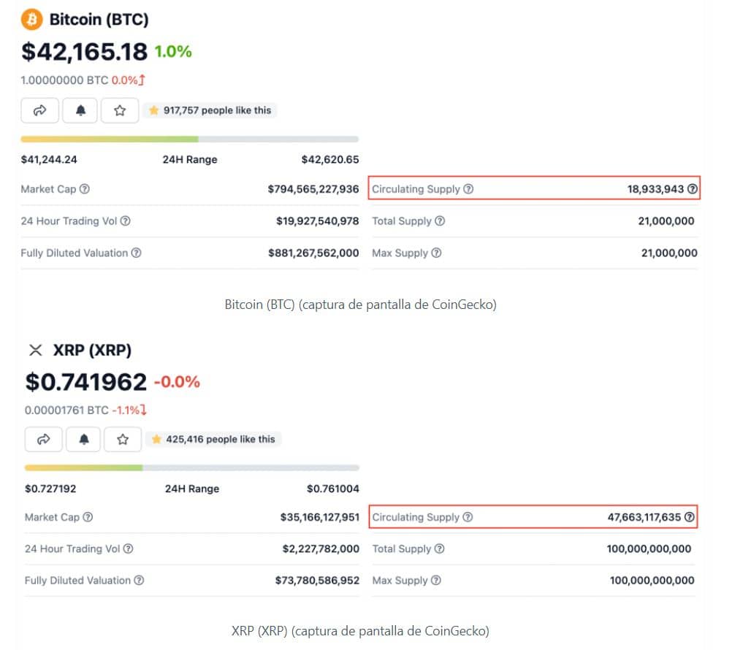Click the 917,757 people like this badge
Screen dimensions: 743x650
(210, 110)
